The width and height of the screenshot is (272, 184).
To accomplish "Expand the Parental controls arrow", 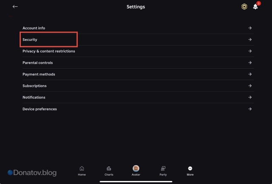I will (x=250, y=63).
